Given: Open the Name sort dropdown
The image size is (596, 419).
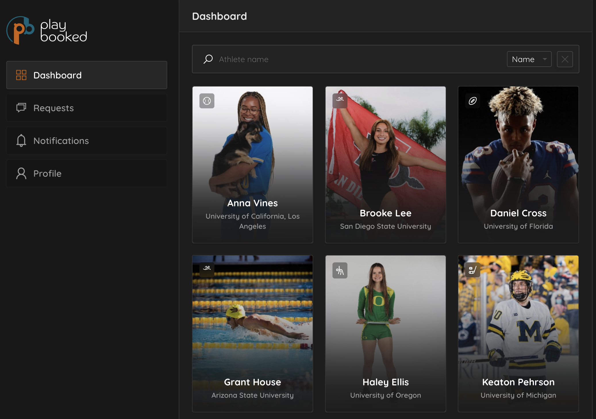Looking at the screenshot, I should 529,59.
